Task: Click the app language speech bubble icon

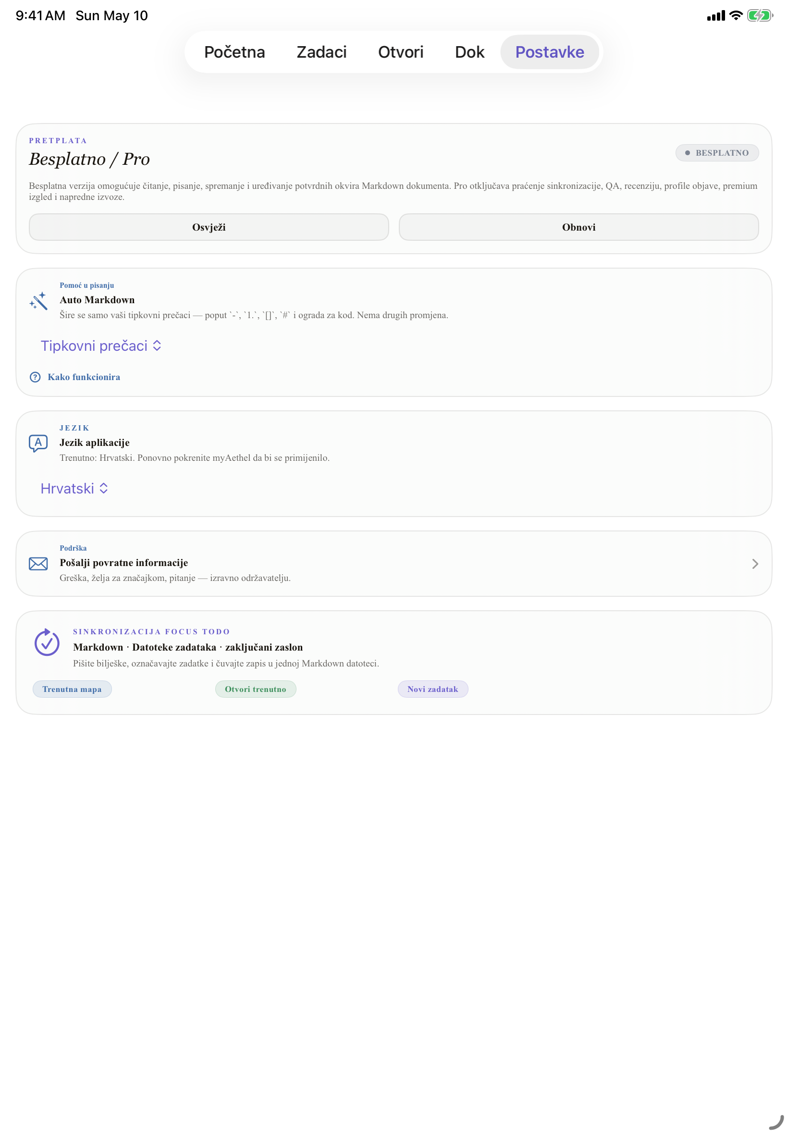Action: [38, 444]
